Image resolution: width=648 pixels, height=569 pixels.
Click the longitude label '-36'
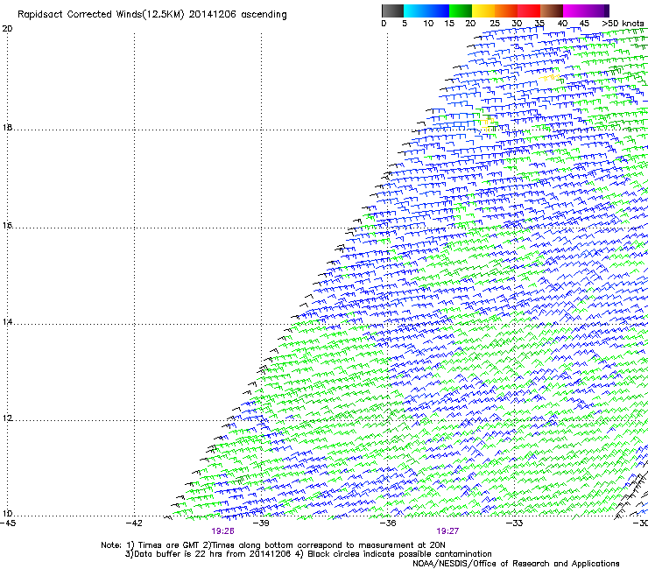(388, 523)
